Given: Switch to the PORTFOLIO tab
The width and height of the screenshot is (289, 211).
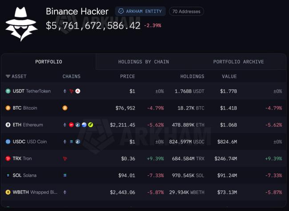Looking at the screenshot, I should (x=48, y=62).
